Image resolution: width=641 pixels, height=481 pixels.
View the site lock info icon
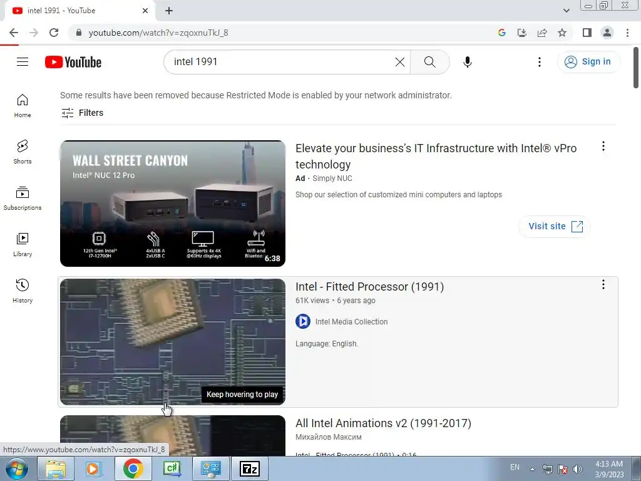pyautogui.click(x=79, y=33)
